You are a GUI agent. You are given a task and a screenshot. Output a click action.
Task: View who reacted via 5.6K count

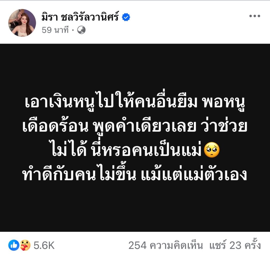pyautogui.click(x=44, y=245)
